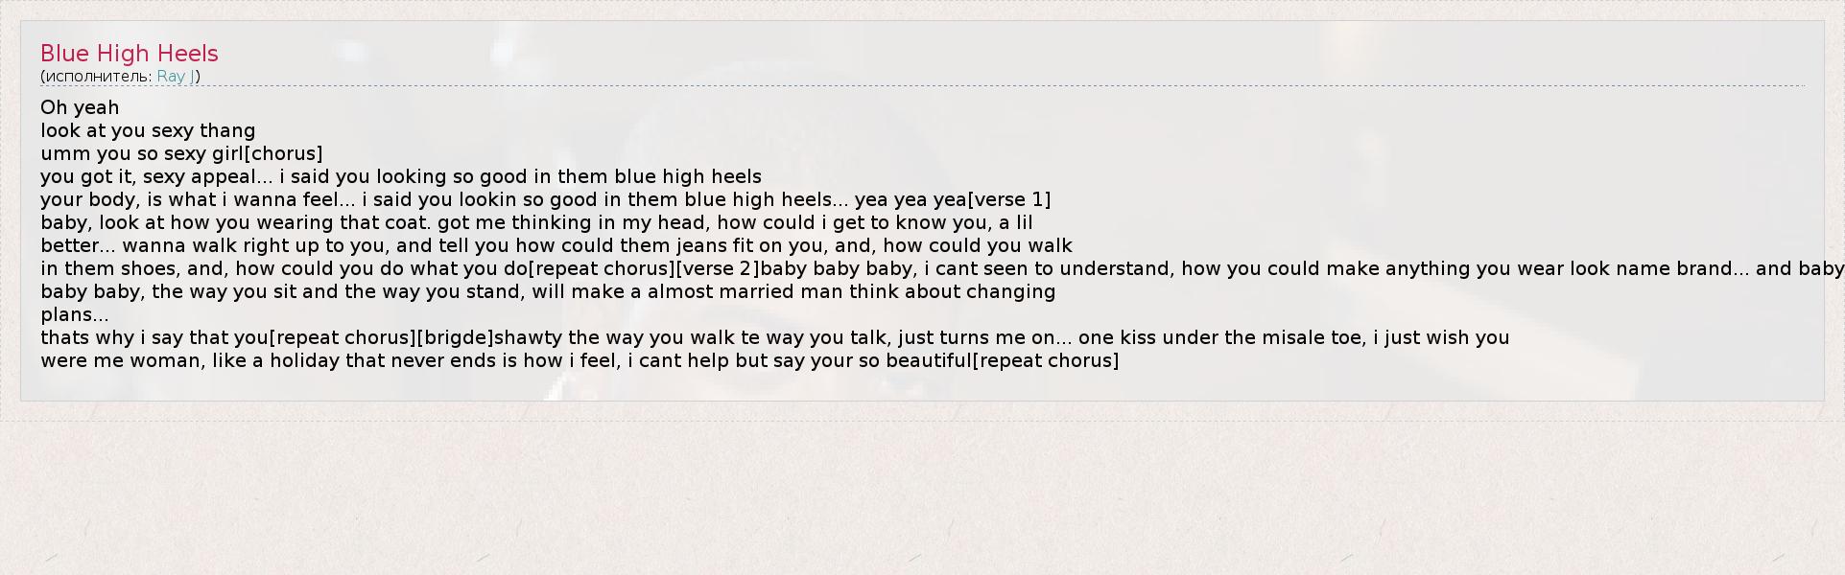Click the "исполнитель:" label text
This screenshot has width=1845, height=575.
click(98, 77)
